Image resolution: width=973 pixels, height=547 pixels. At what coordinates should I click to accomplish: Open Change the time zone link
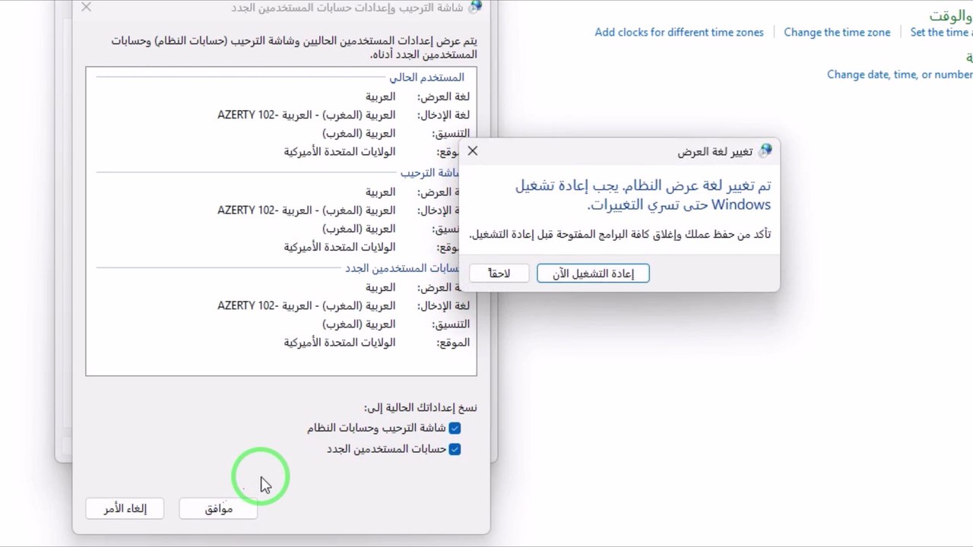click(x=837, y=33)
